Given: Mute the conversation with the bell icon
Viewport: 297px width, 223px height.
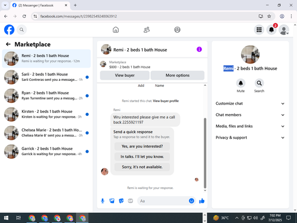Looking at the screenshot, I should (x=241, y=83).
